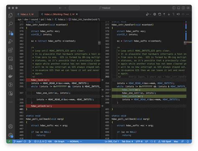Open Customize Layout button
The image size is (198, 151).
point(188,8)
